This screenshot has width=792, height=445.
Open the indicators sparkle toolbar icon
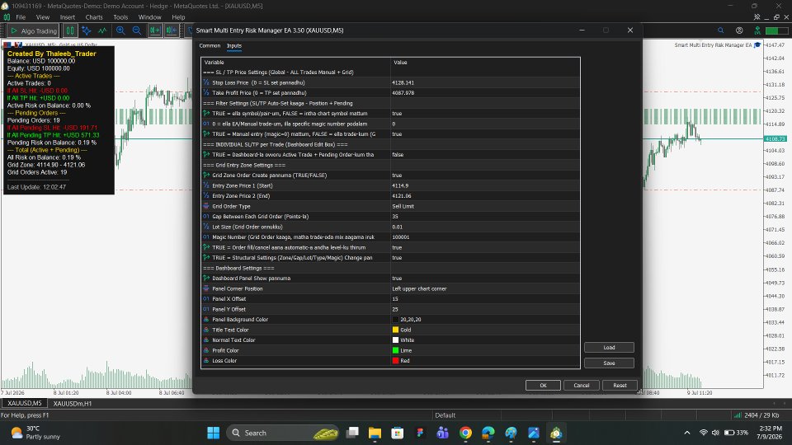[x=87, y=30]
